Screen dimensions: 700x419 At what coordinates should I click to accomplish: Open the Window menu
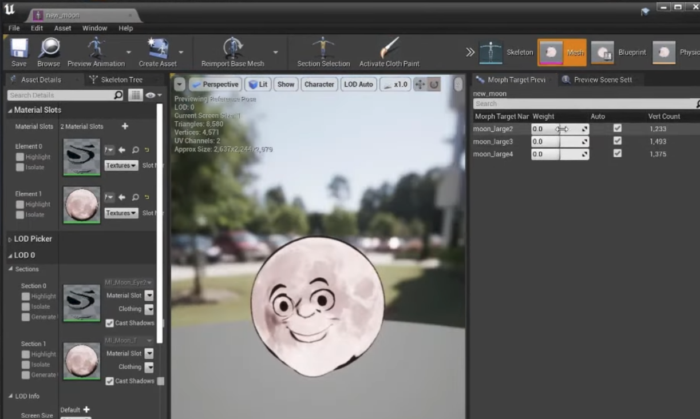[94, 28]
